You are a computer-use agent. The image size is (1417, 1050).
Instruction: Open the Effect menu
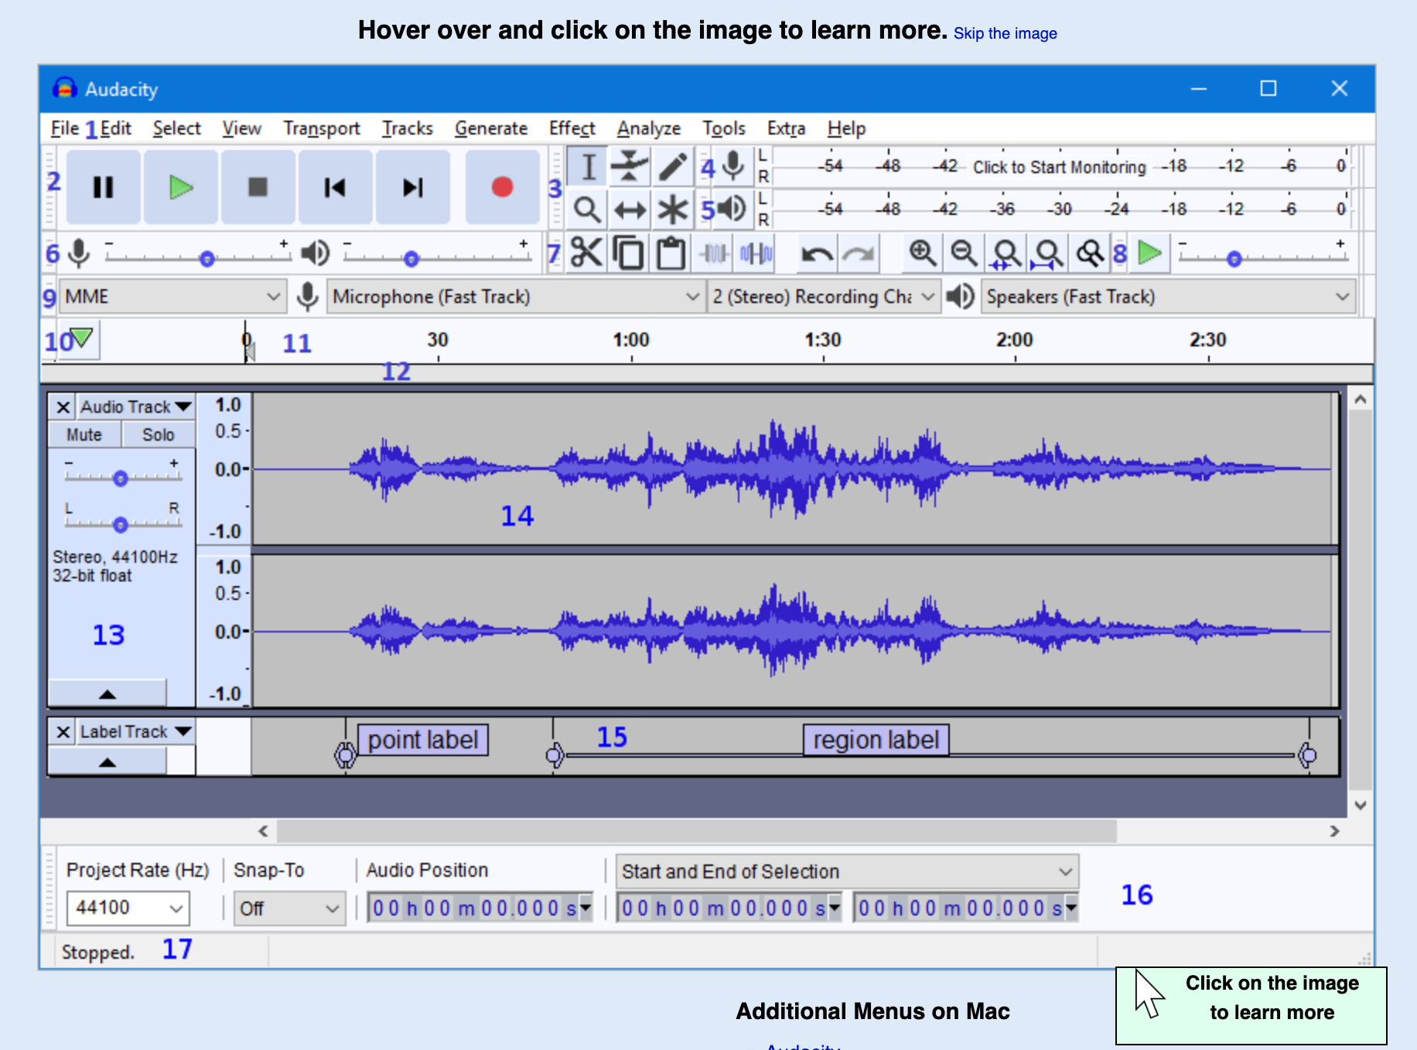click(x=572, y=128)
